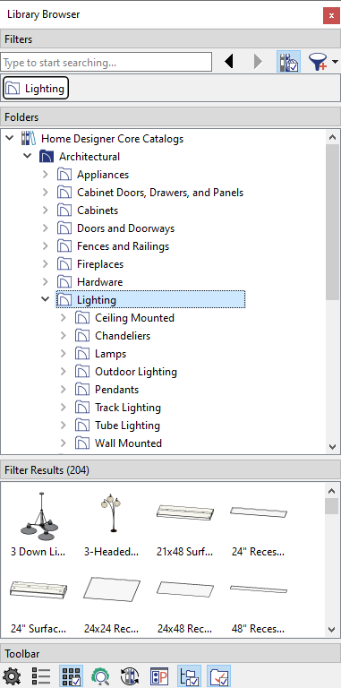Image resolution: width=341 pixels, height=688 pixels.
Task: Click Folders pane scroll-up arrow
Action: coord(333,137)
